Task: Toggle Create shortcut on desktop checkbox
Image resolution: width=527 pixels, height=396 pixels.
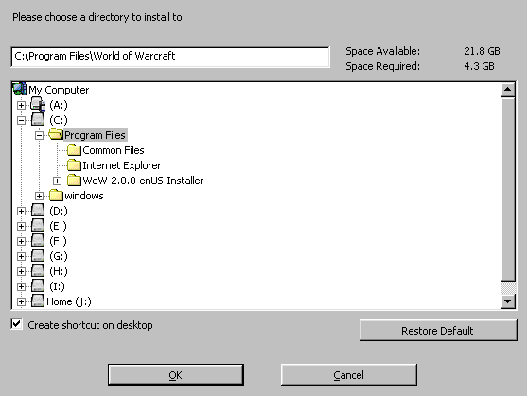Action: [16, 324]
